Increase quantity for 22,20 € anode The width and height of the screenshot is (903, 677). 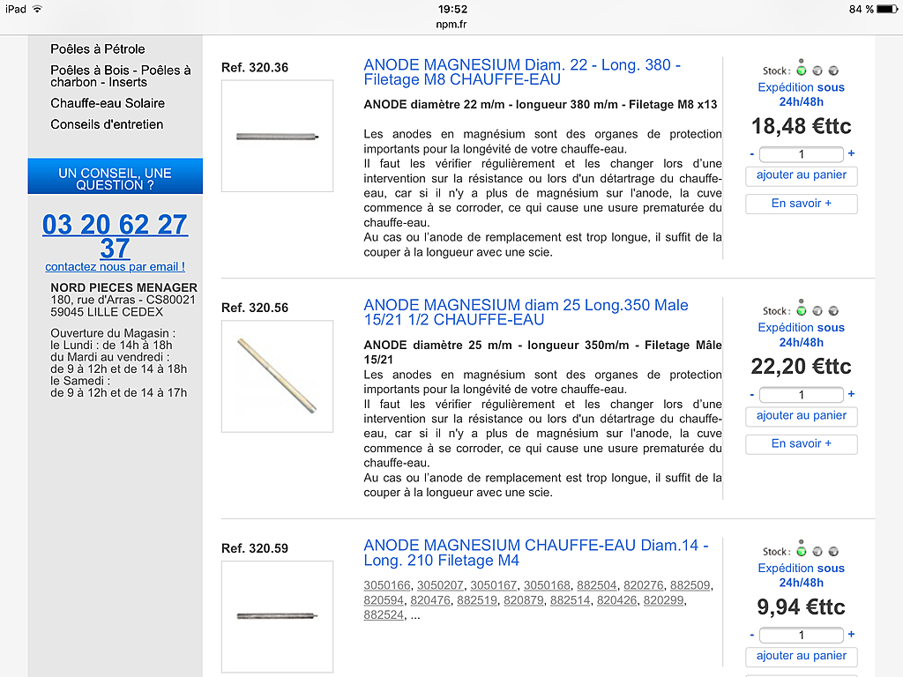(x=851, y=394)
